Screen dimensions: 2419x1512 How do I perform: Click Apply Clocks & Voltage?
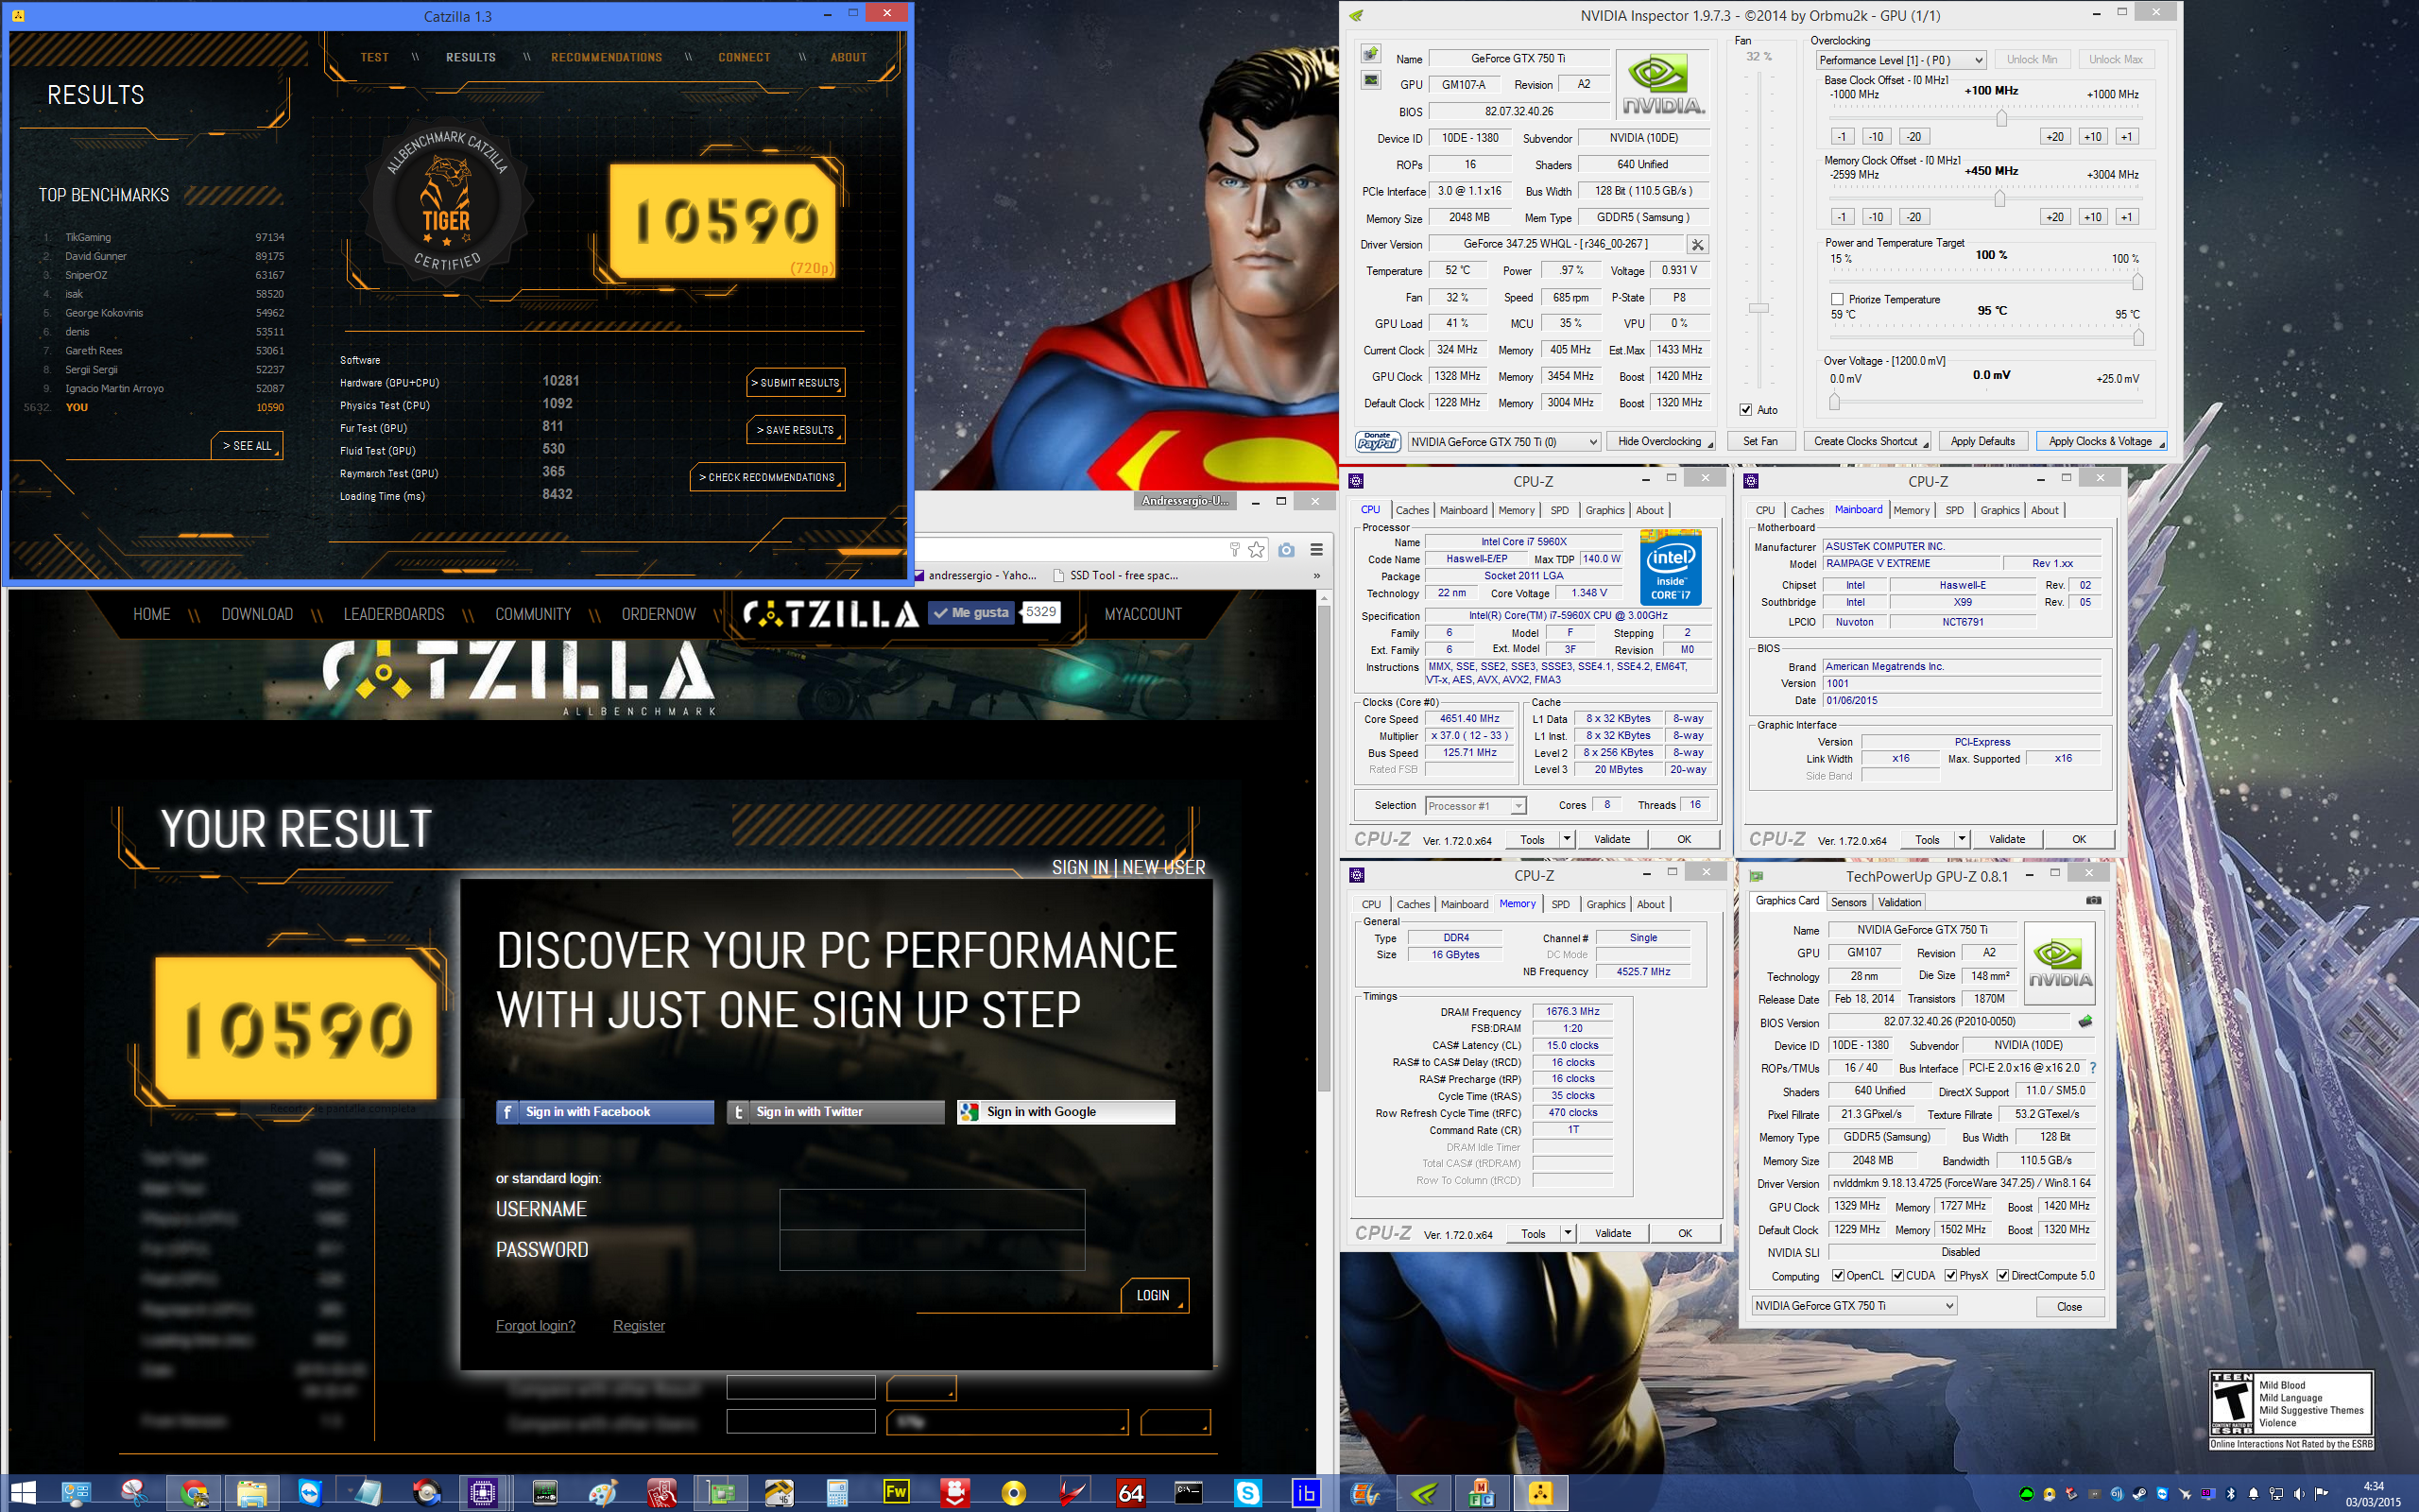2102,441
